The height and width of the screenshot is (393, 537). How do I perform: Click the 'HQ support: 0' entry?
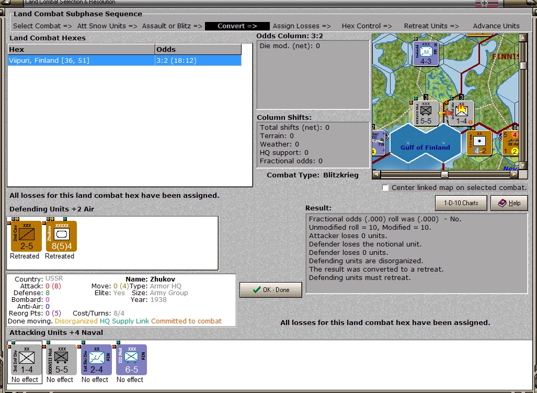pos(284,153)
